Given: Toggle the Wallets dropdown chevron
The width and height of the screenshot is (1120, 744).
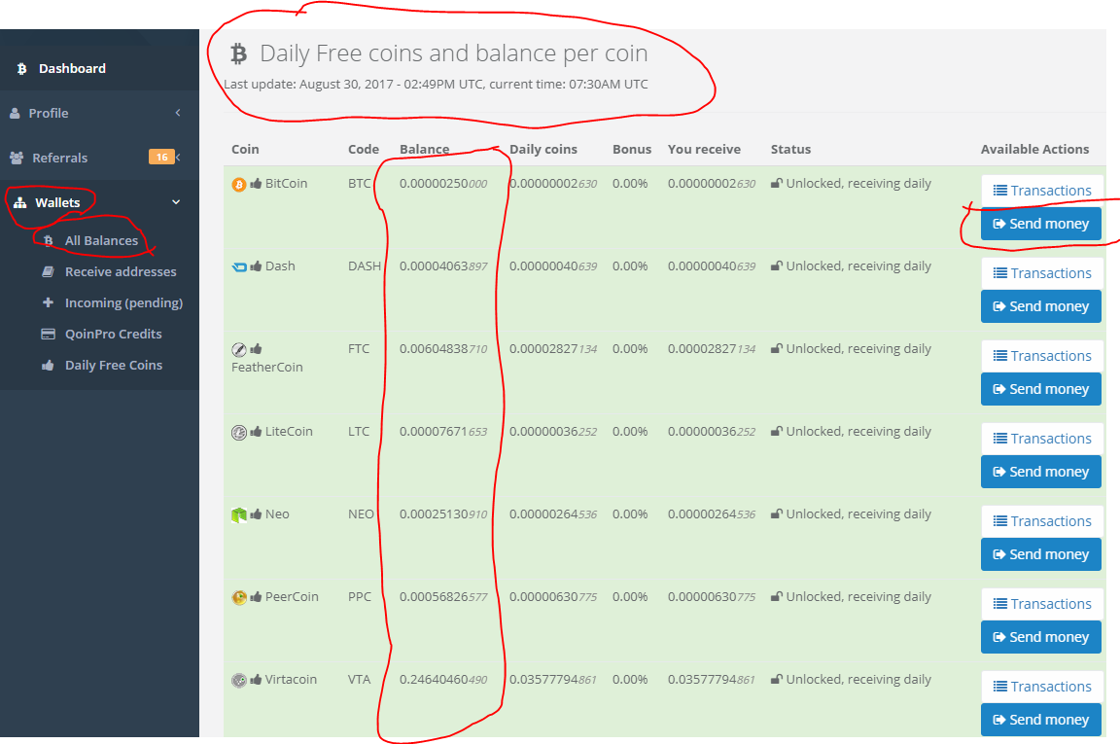Looking at the screenshot, I should tap(176, 202).
